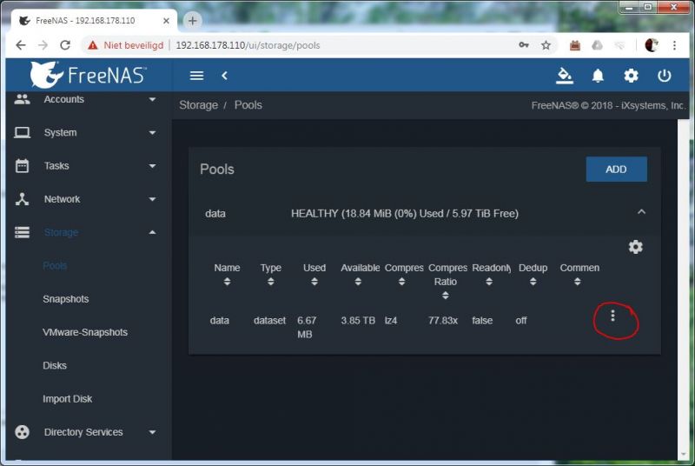695x466 pixels.
Task: Open Import Disk in sidebar
Action: pyautogui.click(x=68, y=398)
